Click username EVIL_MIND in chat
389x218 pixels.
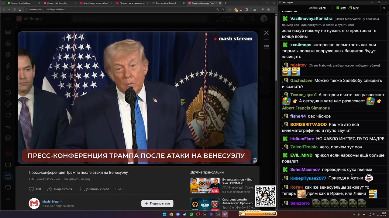(301, 155)
